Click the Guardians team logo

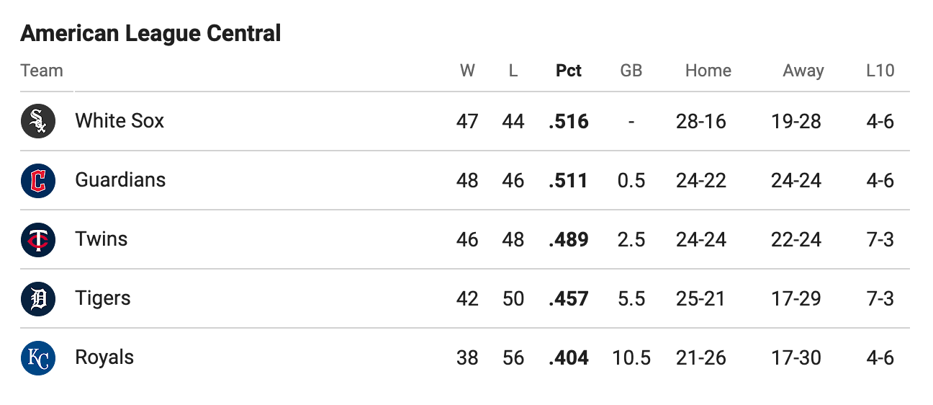(x=38, y=180)
